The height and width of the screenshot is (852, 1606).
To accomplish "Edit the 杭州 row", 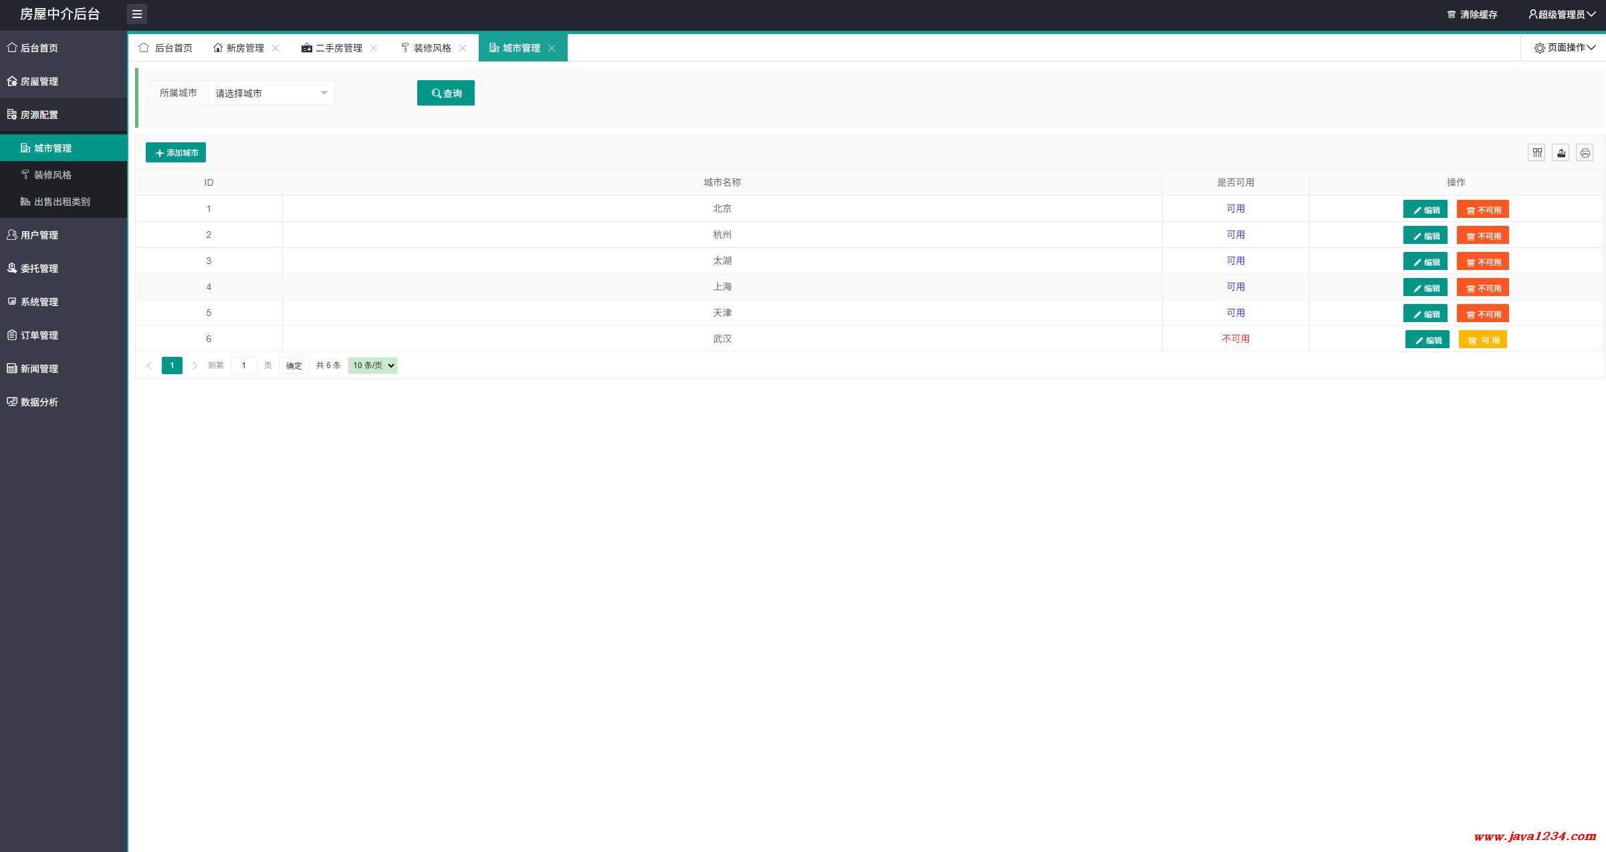I will [x=1425, y=235].
